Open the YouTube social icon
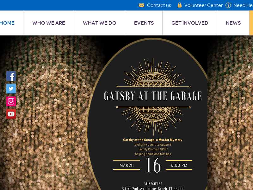The image size is (253, 190). click(x=11, y=114)
